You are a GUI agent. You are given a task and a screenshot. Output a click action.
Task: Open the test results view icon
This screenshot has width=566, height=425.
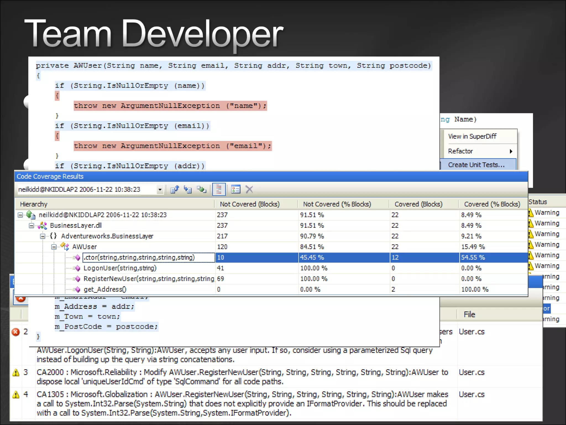(235, 190)
